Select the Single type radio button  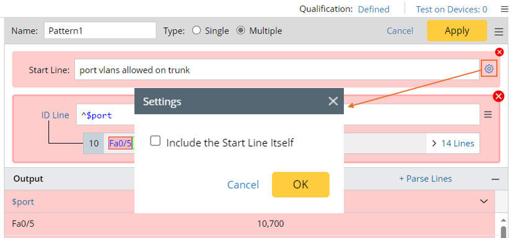click(x=196, y=31)
